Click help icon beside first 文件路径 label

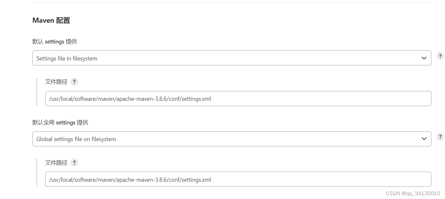pos(74,82)
